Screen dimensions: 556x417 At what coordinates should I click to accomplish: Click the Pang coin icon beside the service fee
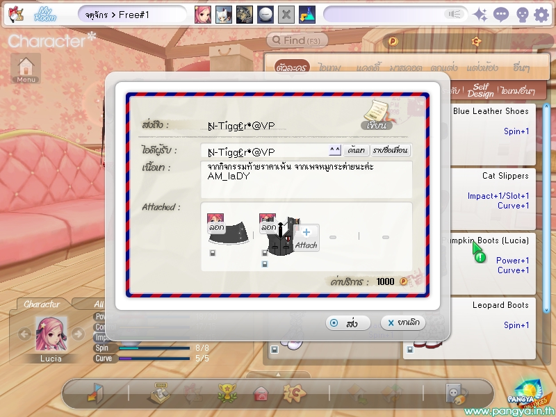pos(404,281)
